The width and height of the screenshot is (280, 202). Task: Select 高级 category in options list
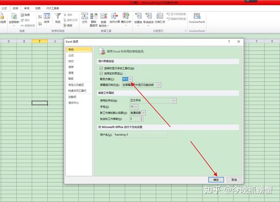[79, 78]
